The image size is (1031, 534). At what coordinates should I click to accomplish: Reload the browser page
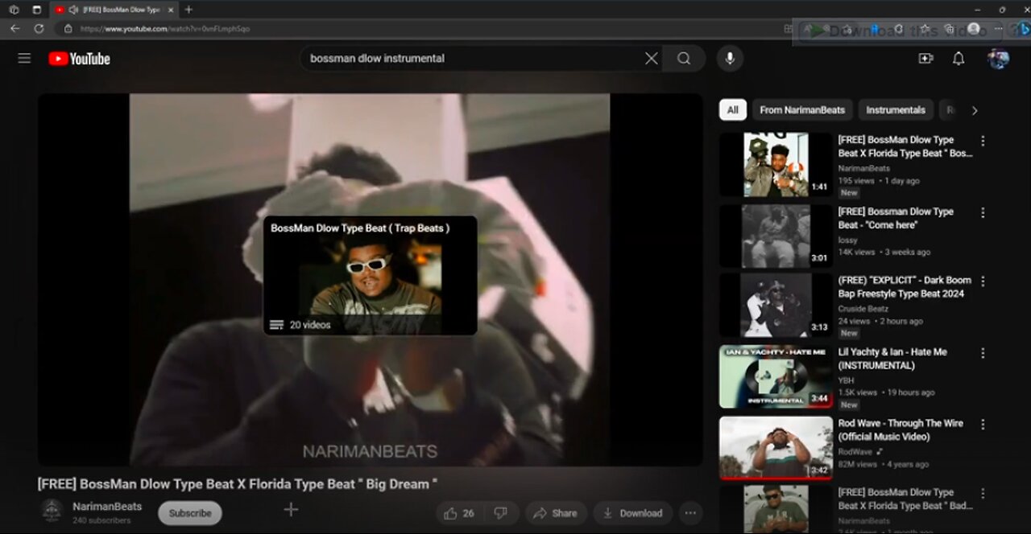coord(39,28)
